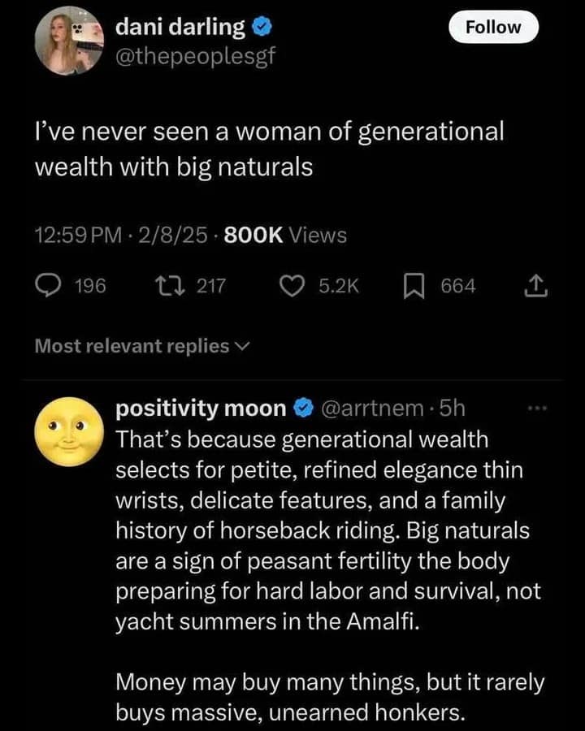Click the reply speech bubble icon
Screen dimensions: 585x731
tap(48, 286)
